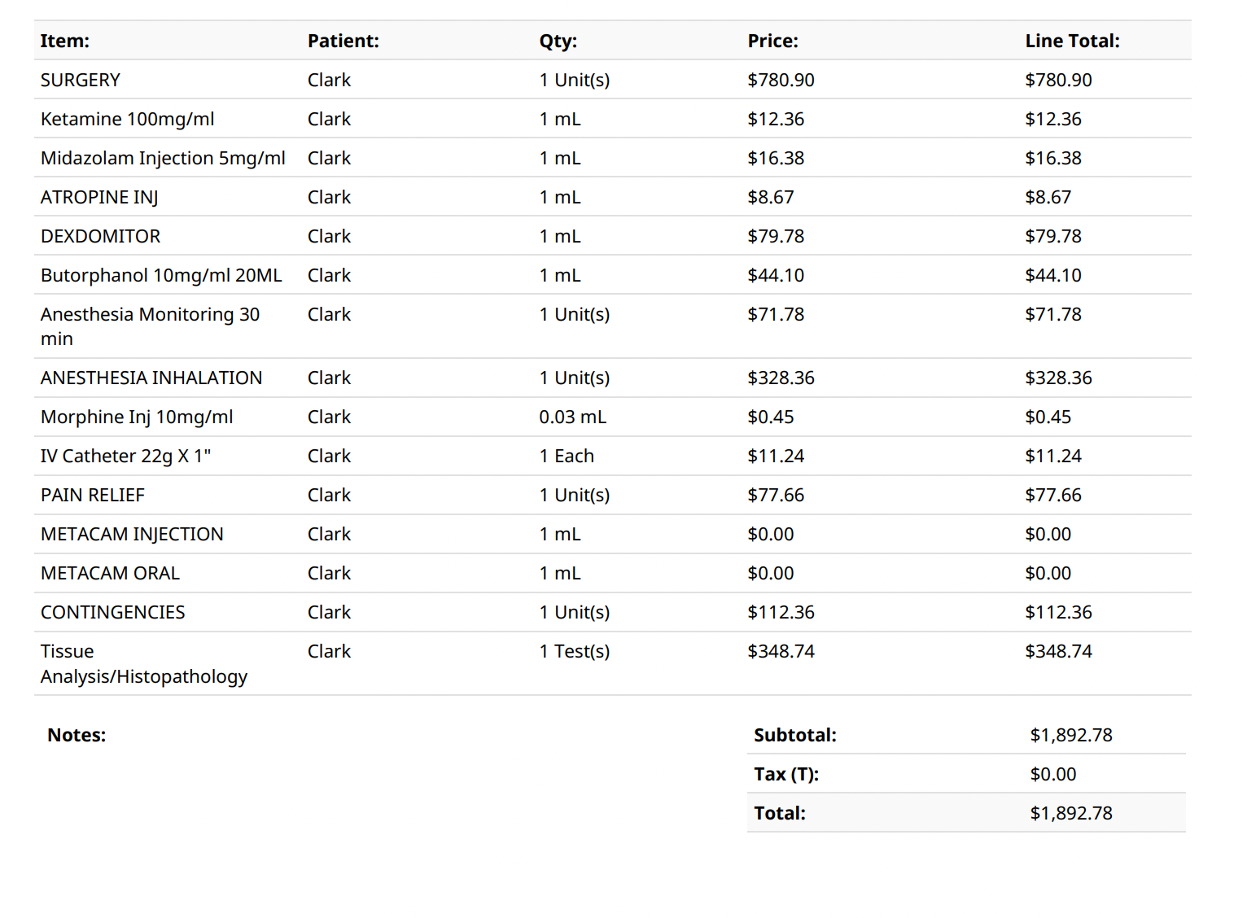The image size is (1247, 918).
Task: Select the Ketamine 100mg/ml item
Action: tap(127, 119)
